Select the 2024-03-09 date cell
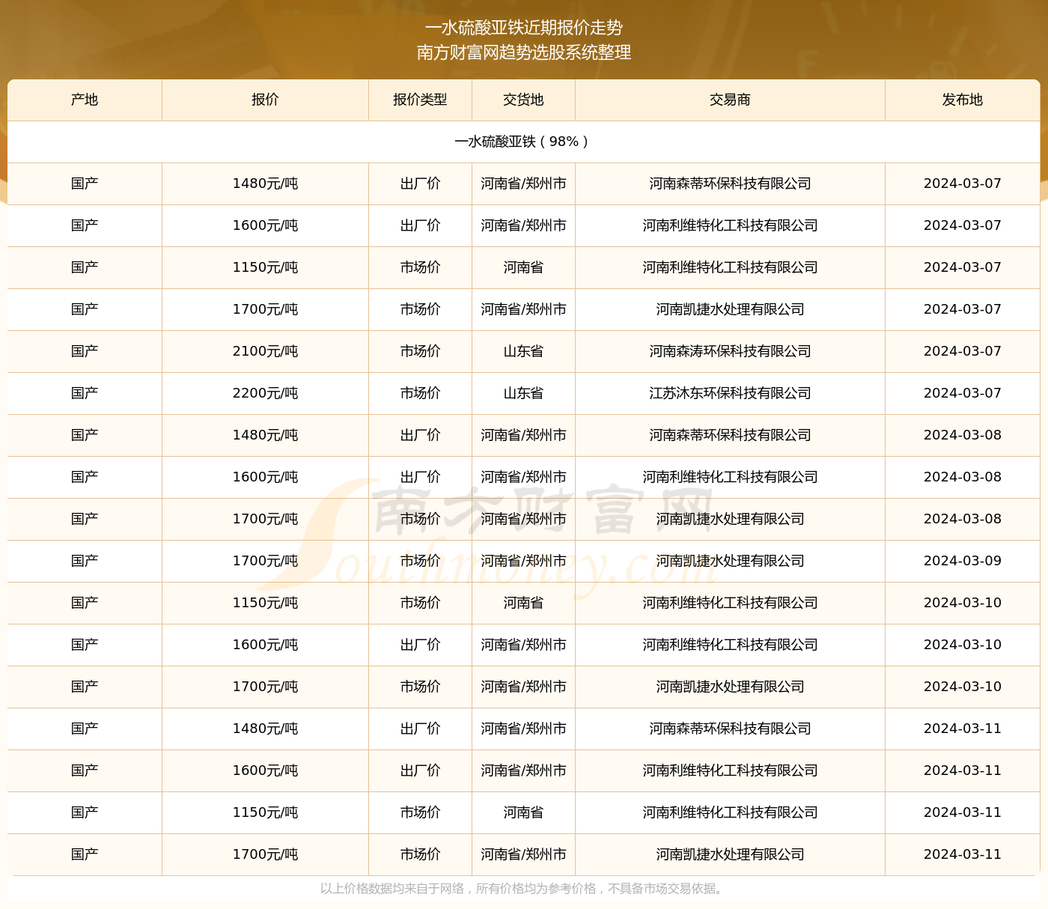 (x=963, y=561)
